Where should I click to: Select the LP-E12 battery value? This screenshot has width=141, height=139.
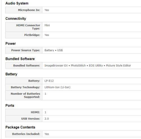pos(49,81)
